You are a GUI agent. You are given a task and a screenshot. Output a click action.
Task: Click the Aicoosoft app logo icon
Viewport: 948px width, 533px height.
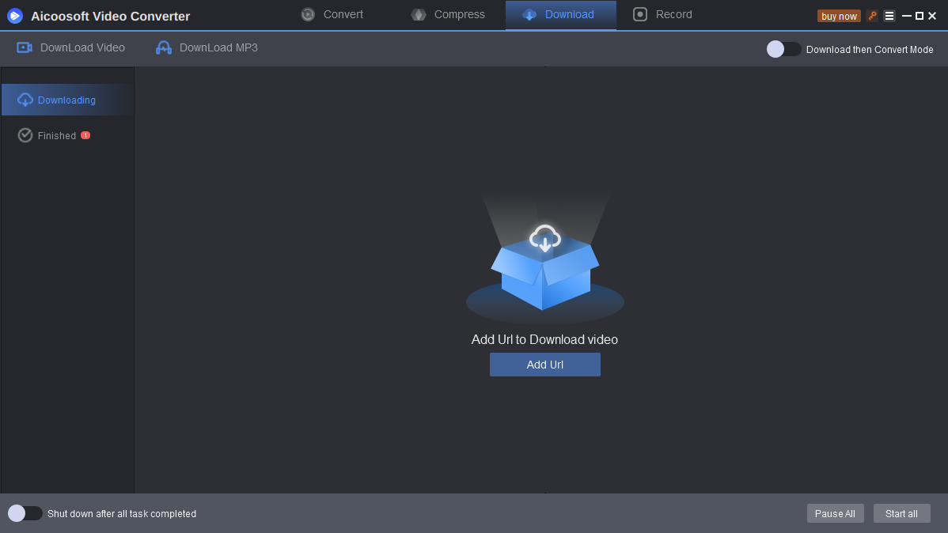[x=15, y=16]
